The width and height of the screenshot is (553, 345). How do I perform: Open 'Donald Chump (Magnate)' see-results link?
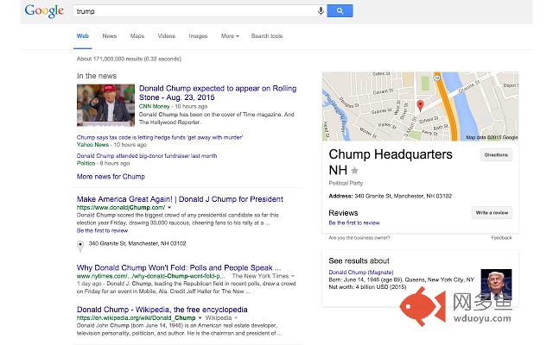361,273
